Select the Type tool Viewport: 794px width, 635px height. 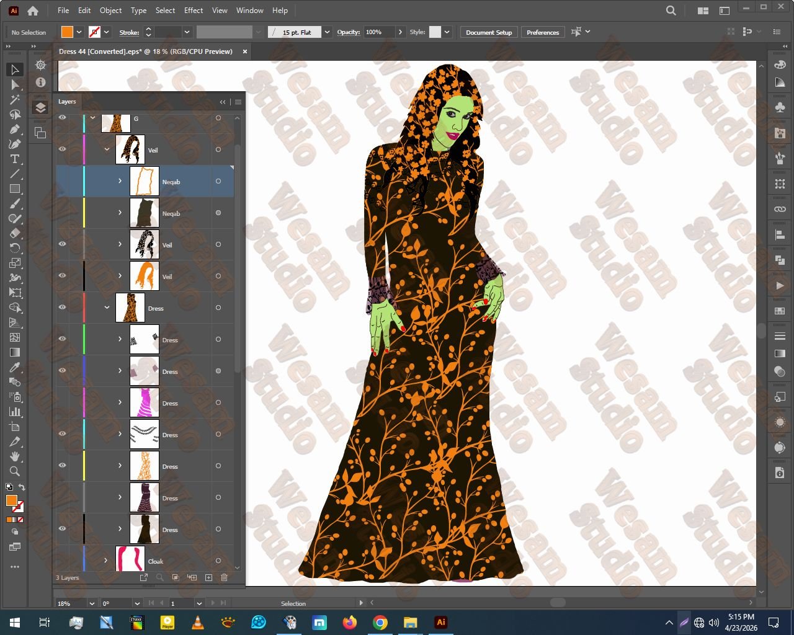tap(15, 159)
